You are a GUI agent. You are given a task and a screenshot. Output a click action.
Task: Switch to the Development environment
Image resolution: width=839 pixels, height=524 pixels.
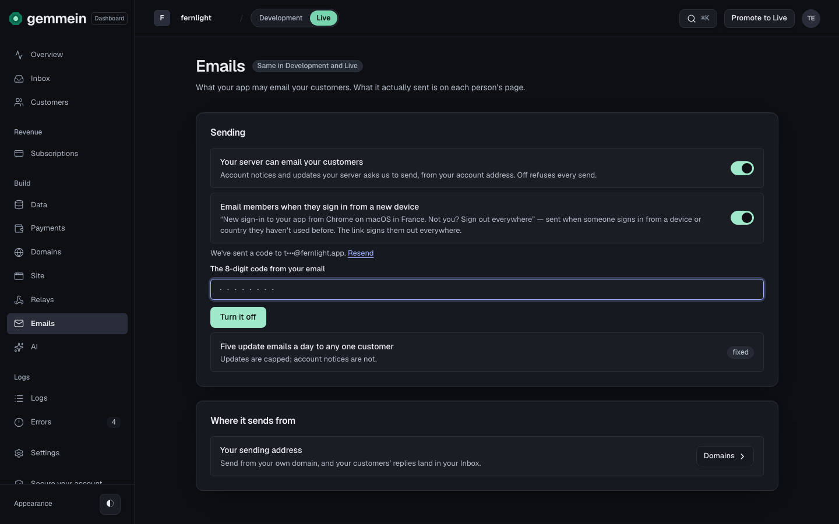point(281,18)
